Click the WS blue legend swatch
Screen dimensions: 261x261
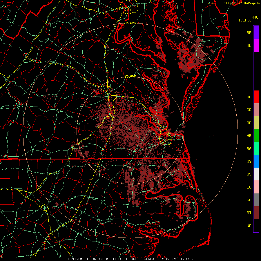(x=256, y=161)
